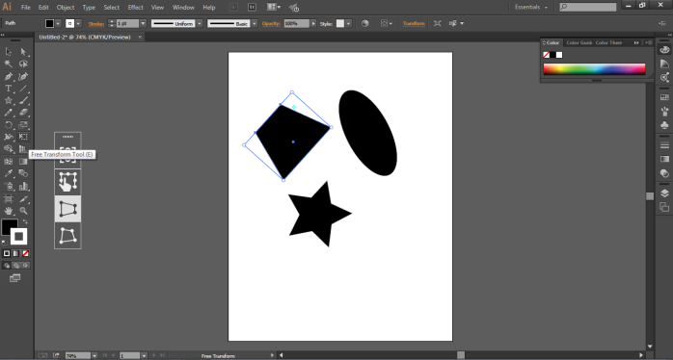Open the Transform panel link

(414, 23)
